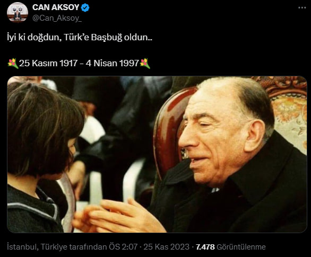The height and width of the screenshot is (257, 311).
Task: Click the Görüntülenme label
Action: tap(241, 247)
